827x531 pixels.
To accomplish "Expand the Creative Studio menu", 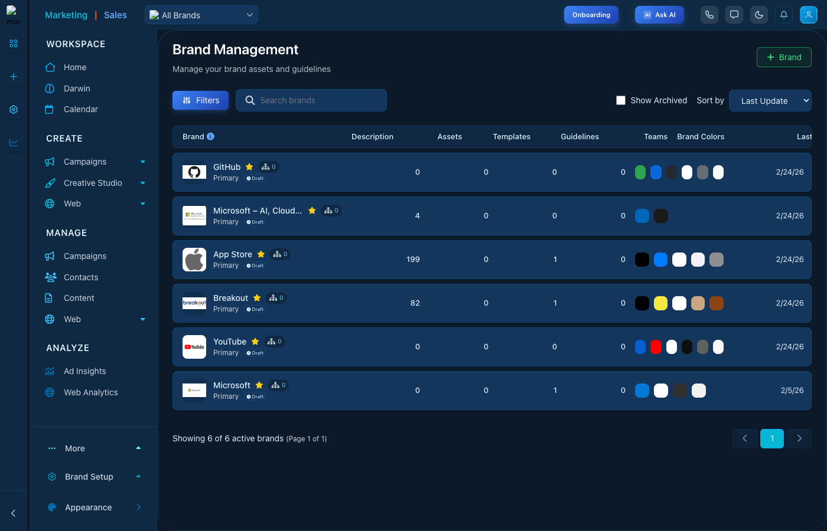I will pyautogui.click(x=143, y=183).
